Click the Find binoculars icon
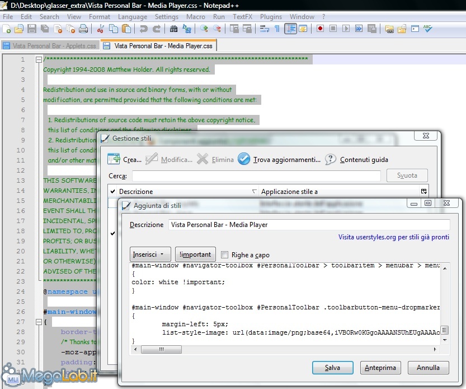This screenshot has width=466, height=389. pyautogui.click(x=173, y=29)
